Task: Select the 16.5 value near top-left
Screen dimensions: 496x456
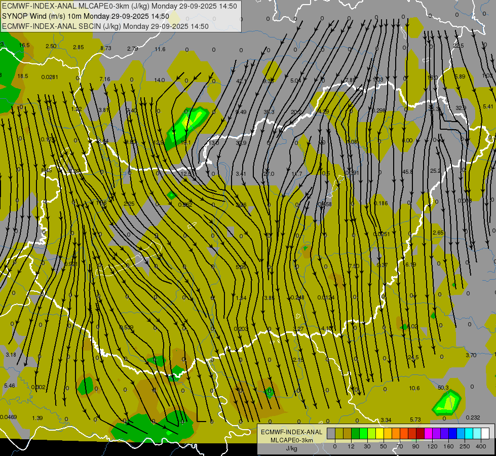Action: point(24,45)
